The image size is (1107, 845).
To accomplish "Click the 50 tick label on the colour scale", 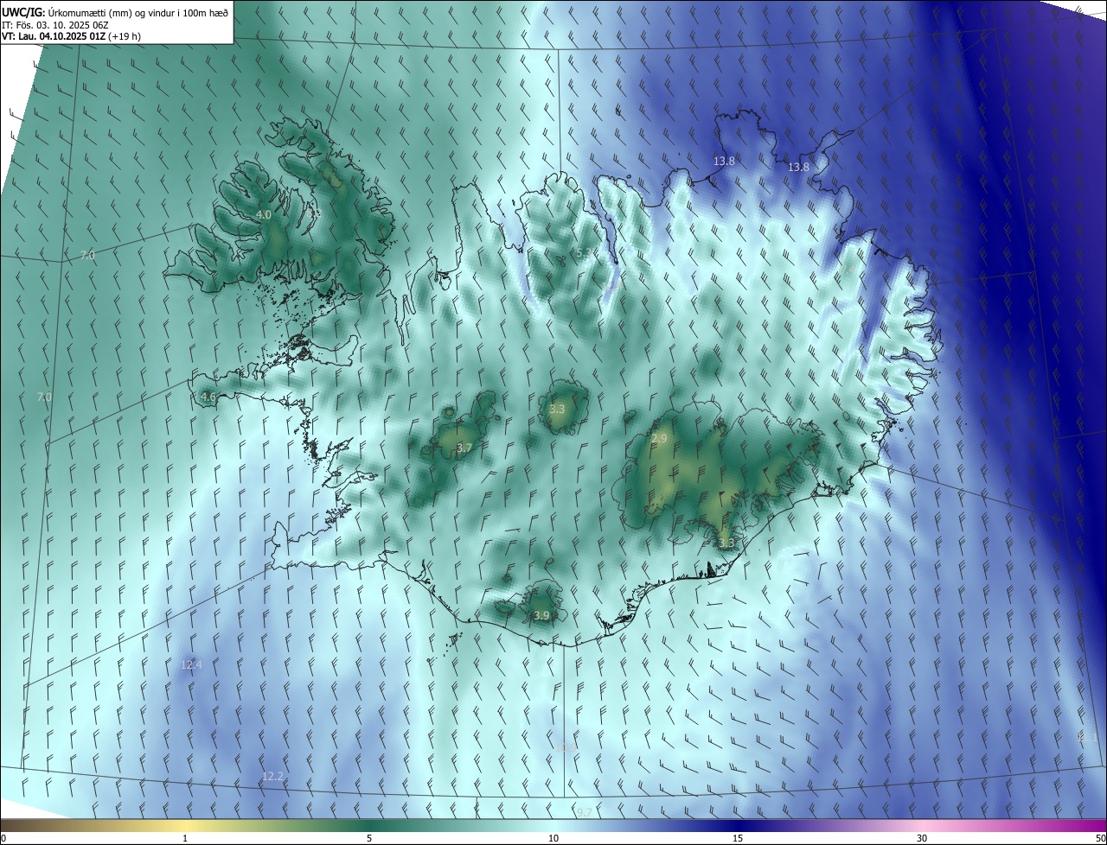I will point(1100,838).
